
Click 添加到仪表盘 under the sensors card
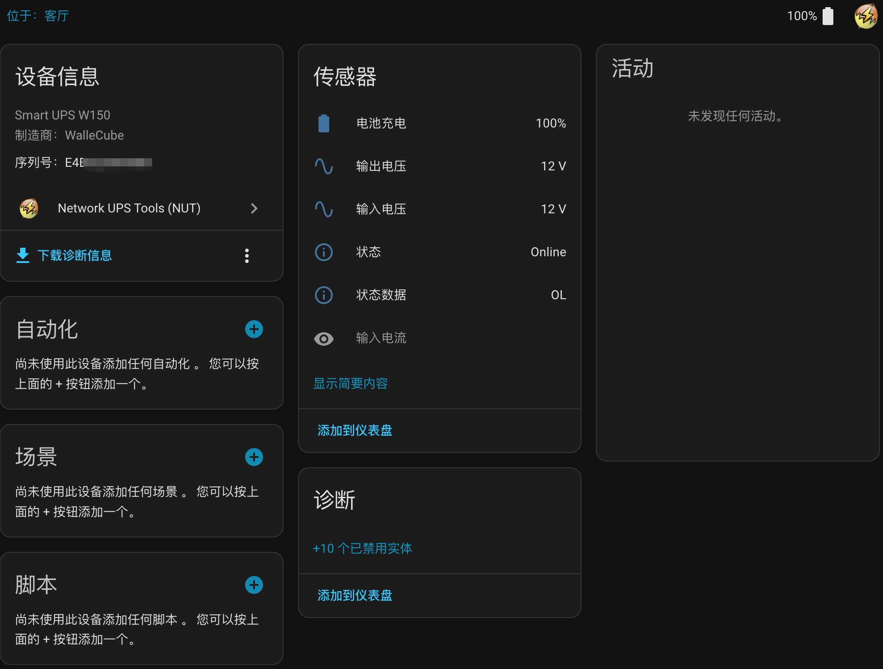coord(354,430)
